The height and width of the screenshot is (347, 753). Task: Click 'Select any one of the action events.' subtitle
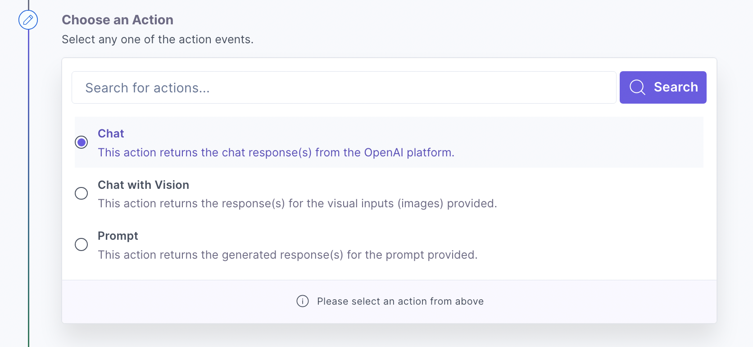[158, 39]
